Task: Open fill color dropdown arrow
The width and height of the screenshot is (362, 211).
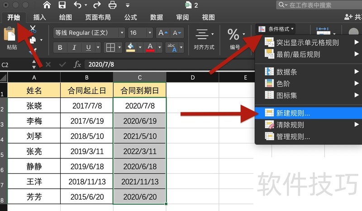Action: 140,48
